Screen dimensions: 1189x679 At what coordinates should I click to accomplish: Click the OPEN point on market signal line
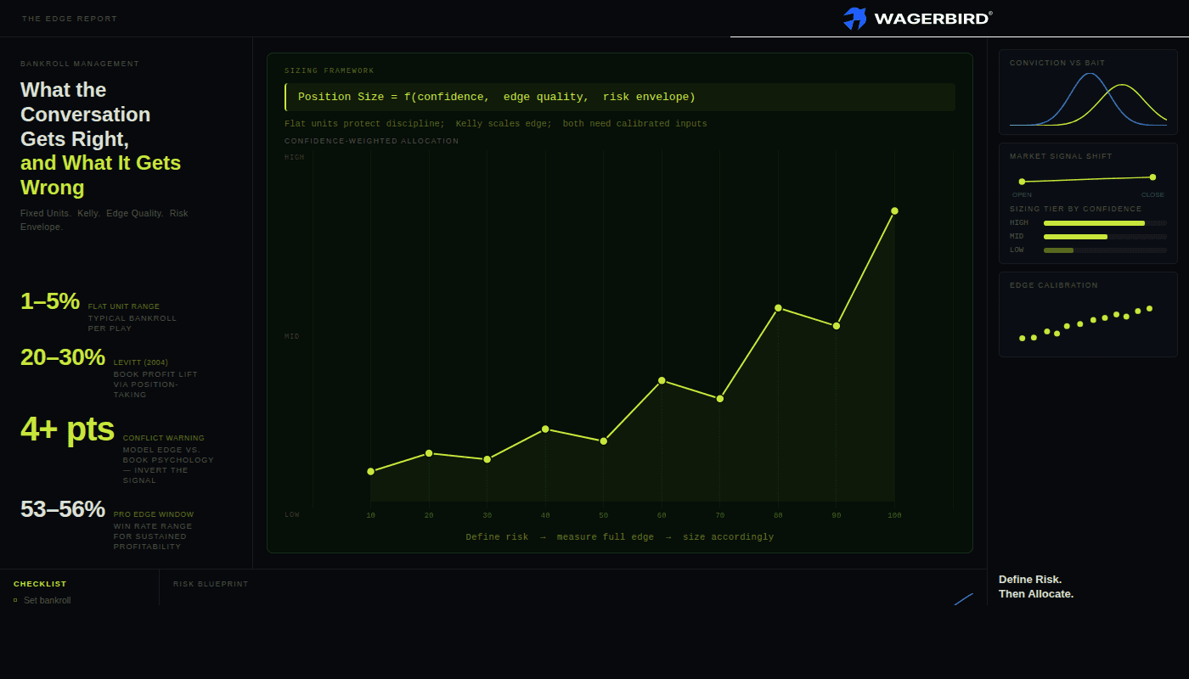[x=1022, y=182]
